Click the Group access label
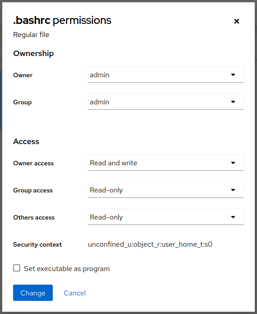The width and height of the screenshot is (257, 314). [33, 190]
